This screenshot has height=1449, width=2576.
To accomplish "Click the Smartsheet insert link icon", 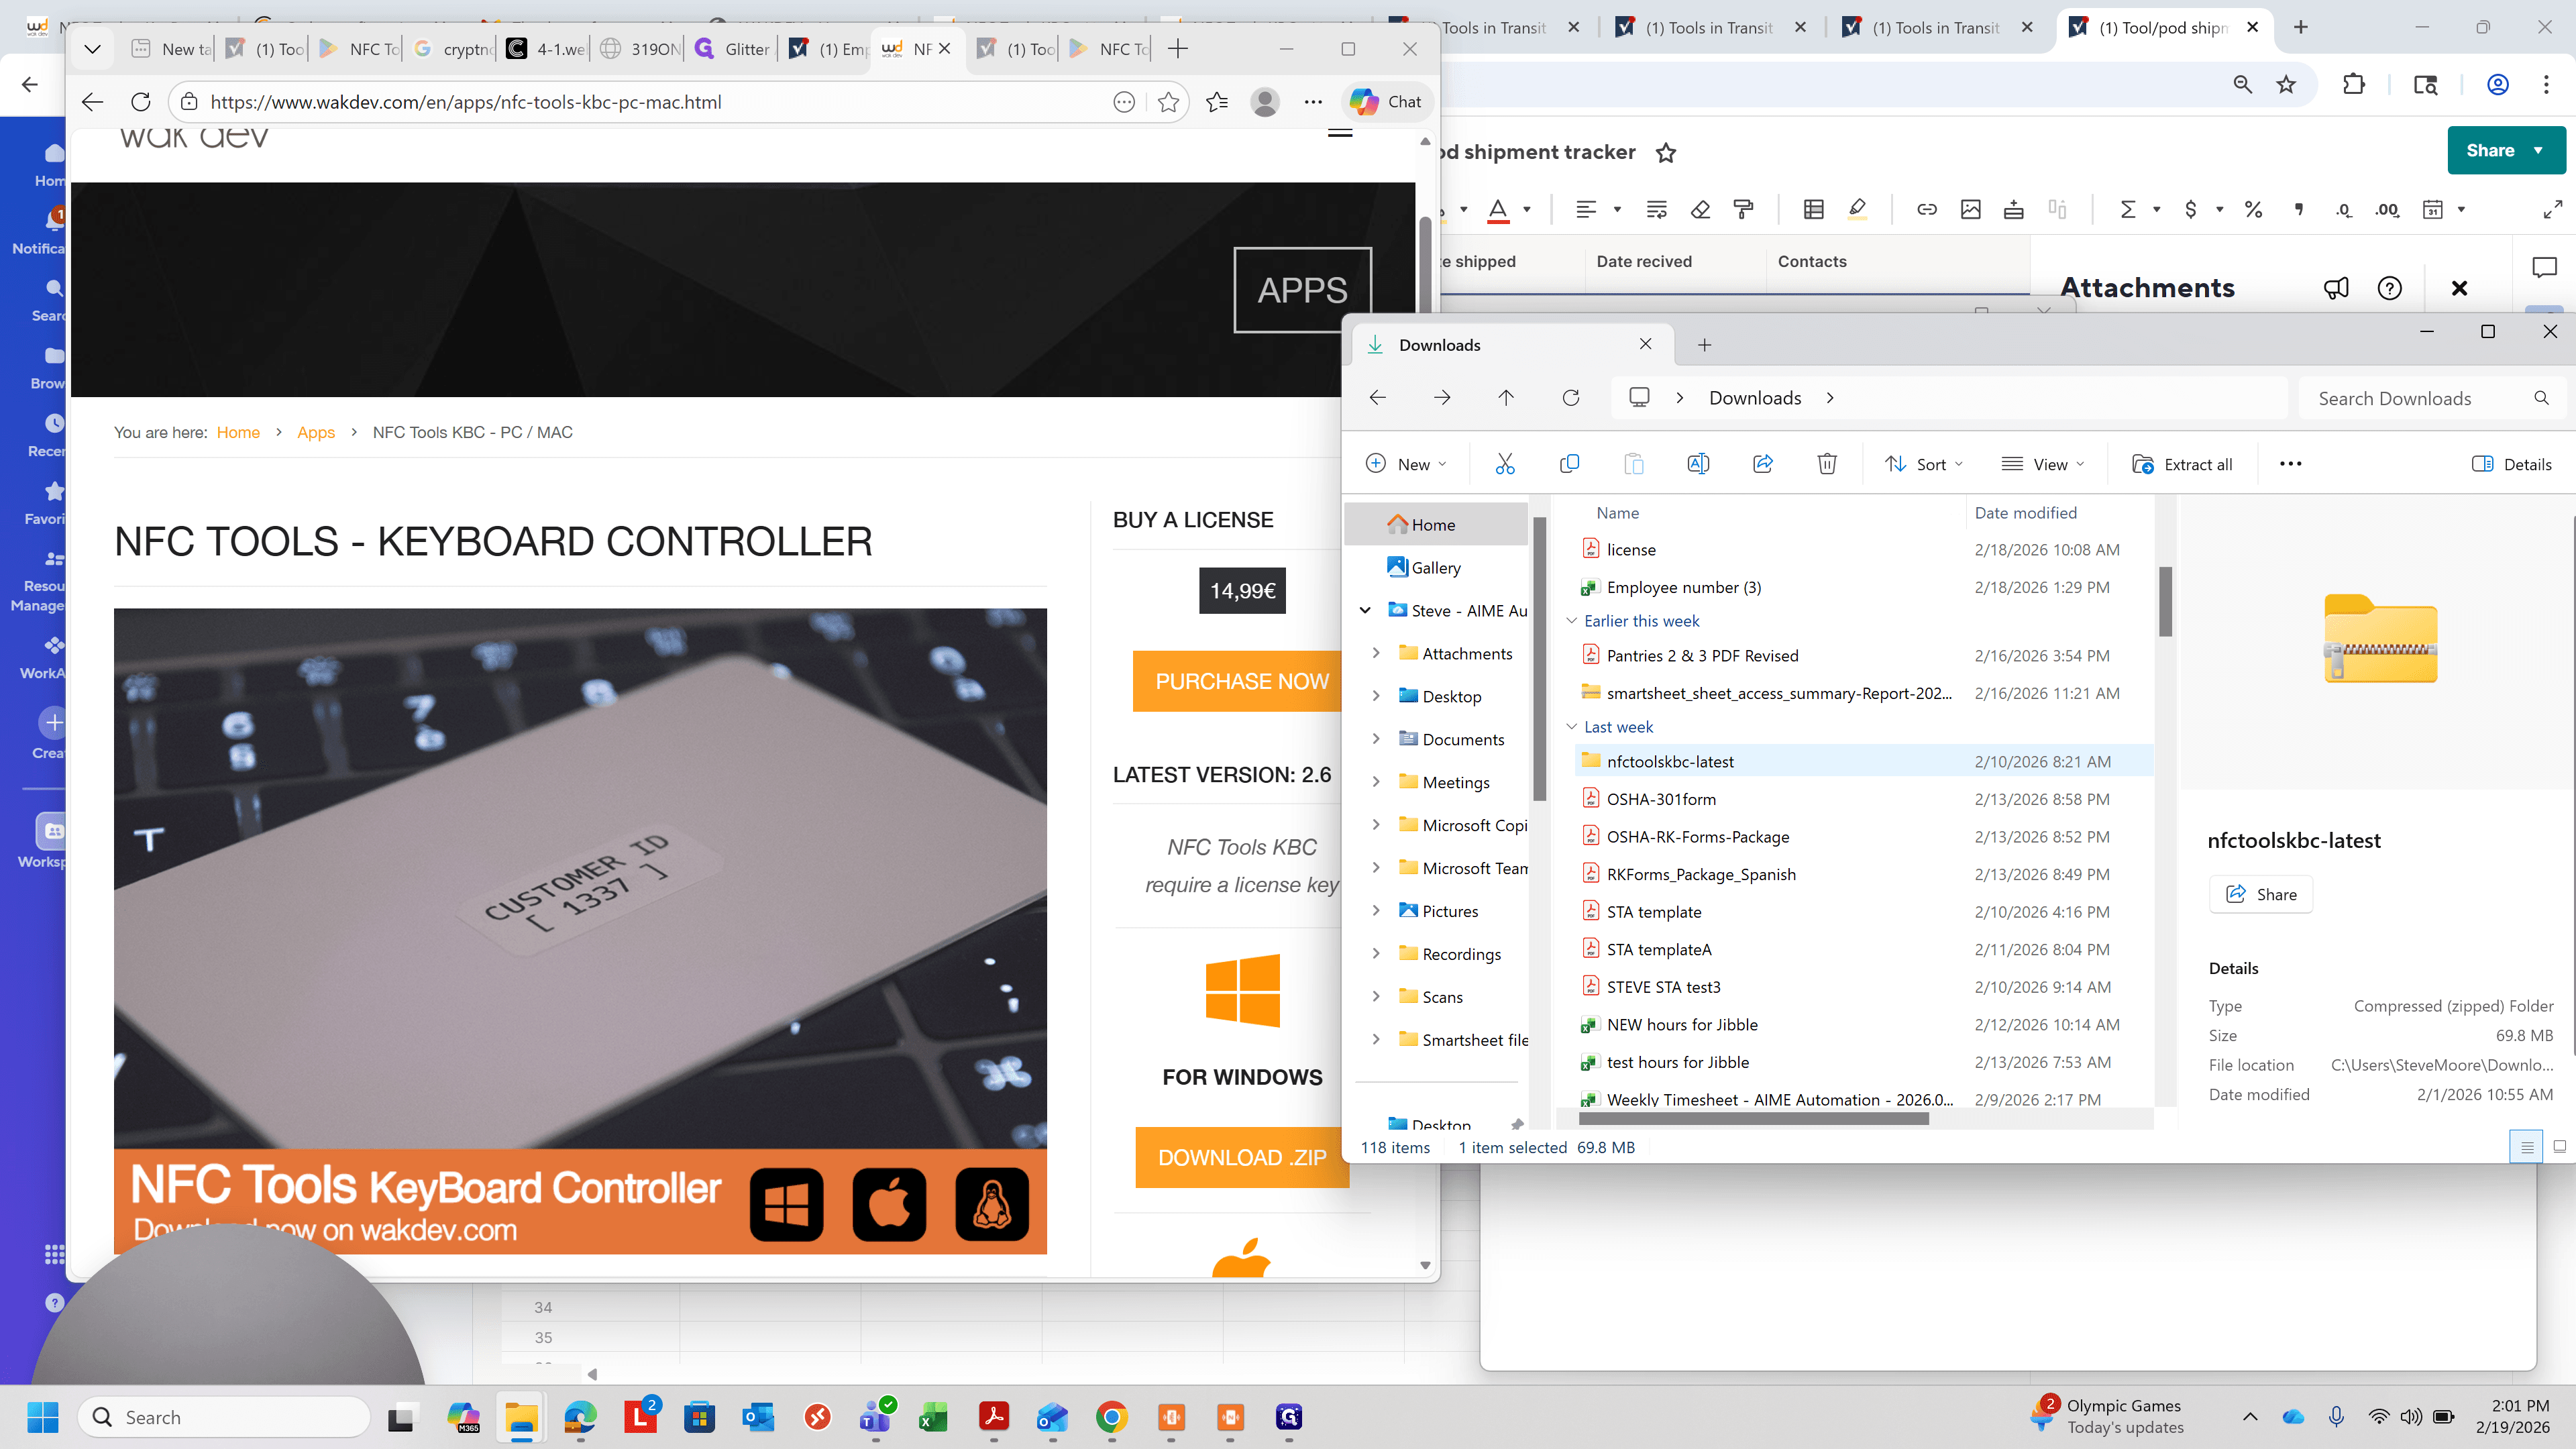I will pos(1926,209).
